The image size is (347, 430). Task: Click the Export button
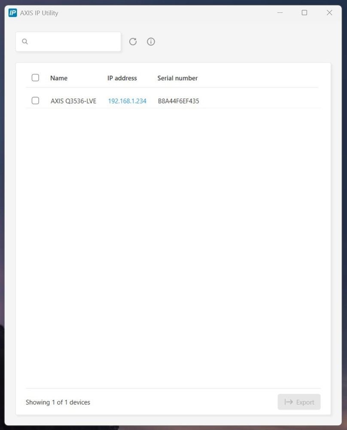(x=299, y=402)
